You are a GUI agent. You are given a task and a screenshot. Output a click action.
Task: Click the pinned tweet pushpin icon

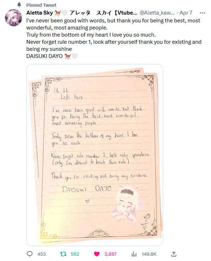coord(19,5)
